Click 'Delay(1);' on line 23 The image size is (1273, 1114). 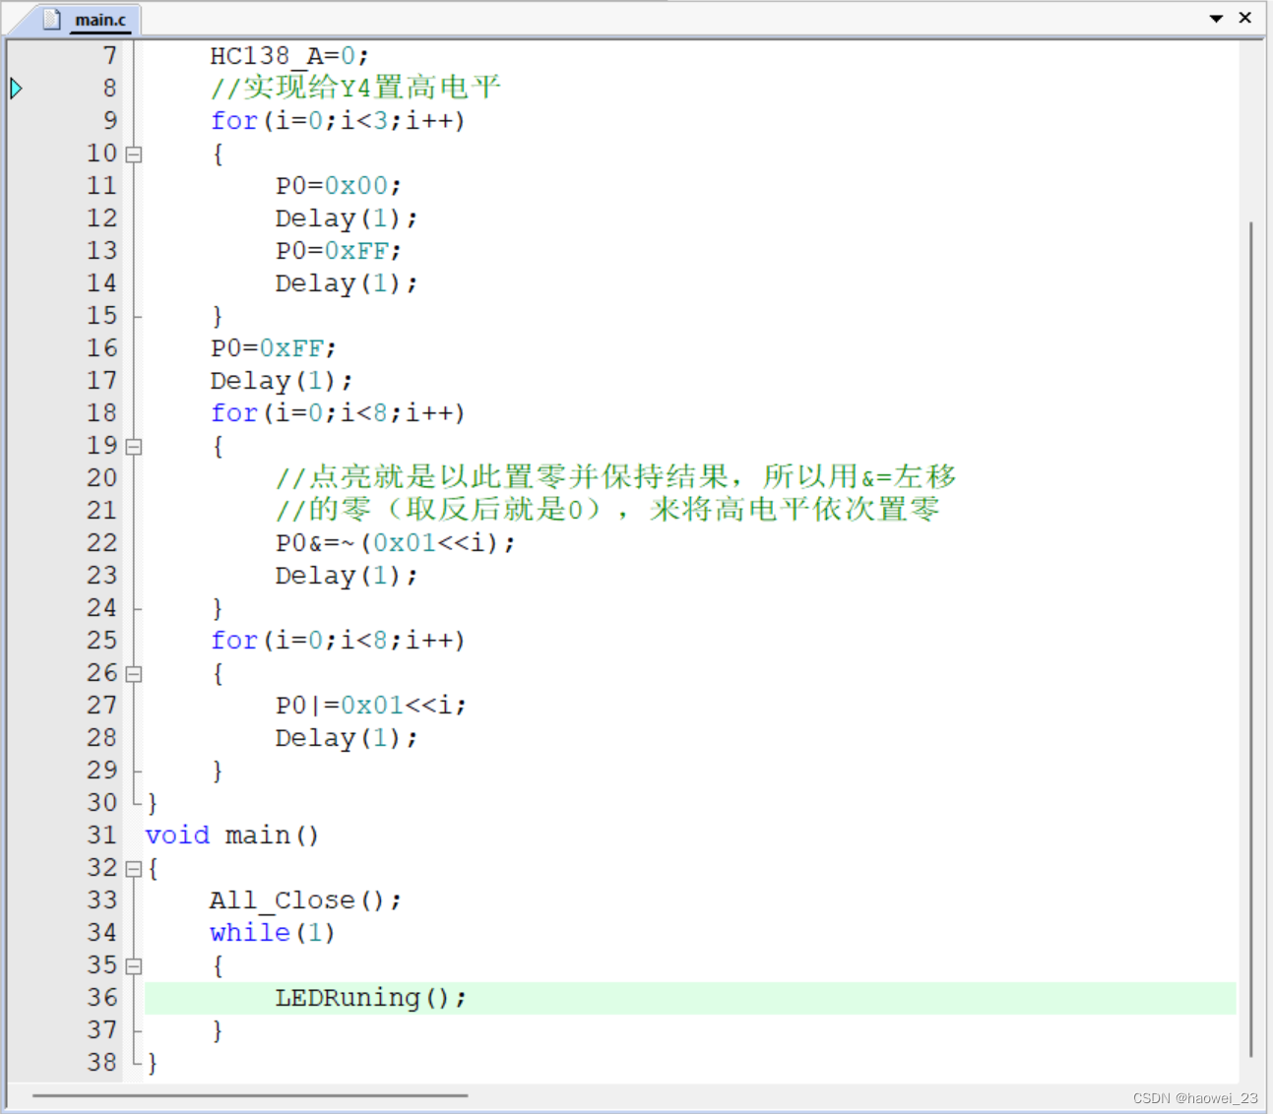point(347,576)
